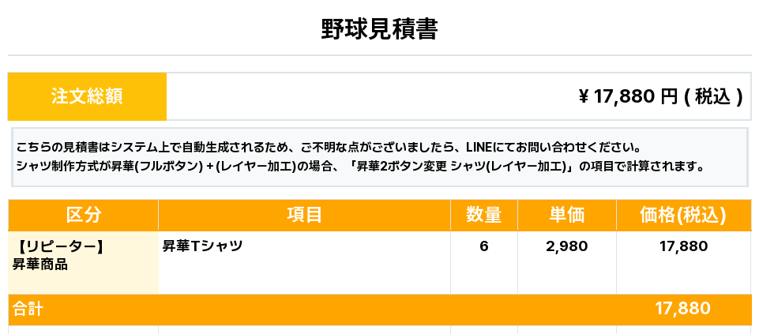Viewport: 759px width, 334px height.
Task: Select the 17,880 price in the 昇華Tシャツ row
Action: (x=682, y=246)
